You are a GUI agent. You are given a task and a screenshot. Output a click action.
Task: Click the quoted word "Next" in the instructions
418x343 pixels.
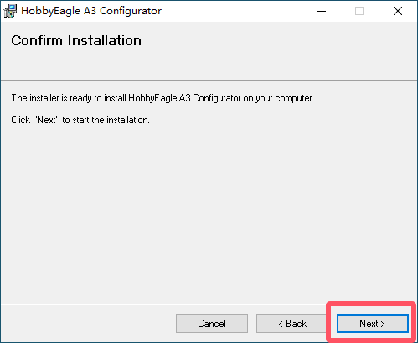[47, 120]
